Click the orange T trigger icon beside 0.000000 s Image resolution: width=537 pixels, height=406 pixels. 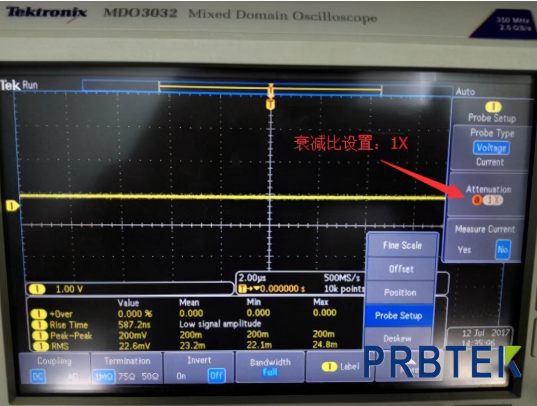[x=242, y=289]
